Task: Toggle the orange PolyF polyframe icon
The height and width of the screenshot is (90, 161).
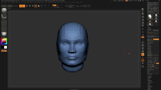Action: [x=143, y=54]
